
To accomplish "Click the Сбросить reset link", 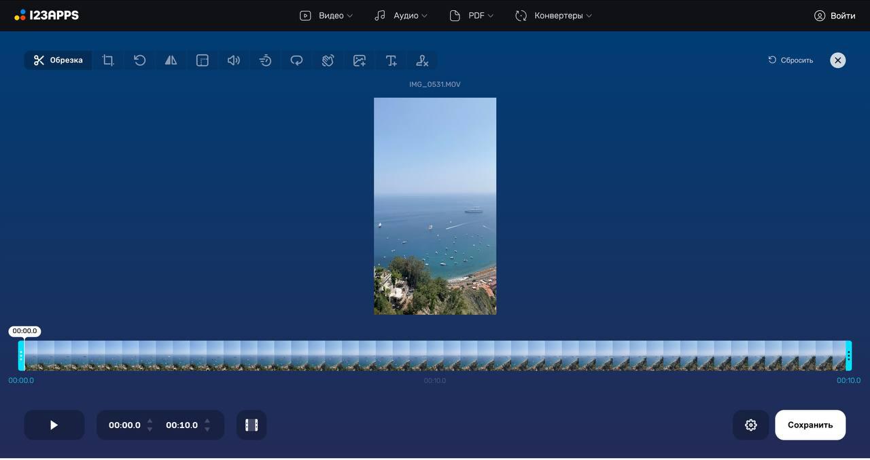I will tap(790, 60).
